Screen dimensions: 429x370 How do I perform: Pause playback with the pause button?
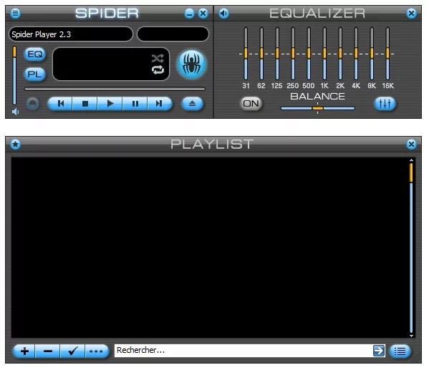135,104
